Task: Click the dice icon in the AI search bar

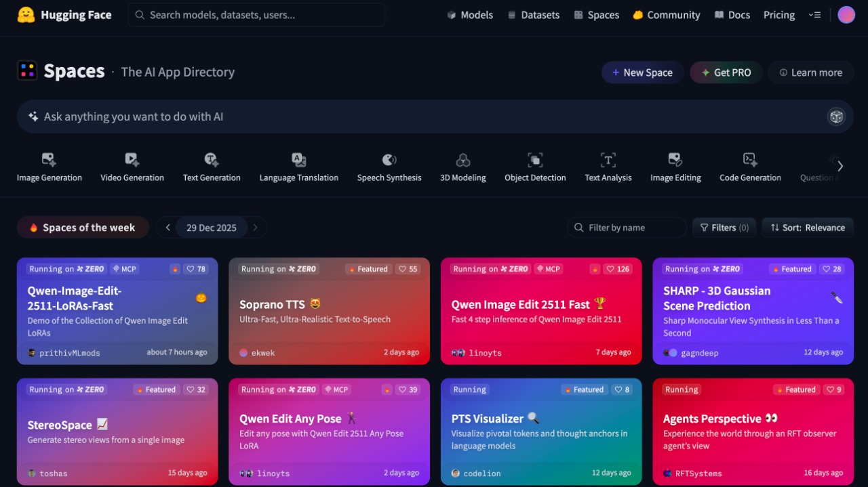Action: (836, 117)
